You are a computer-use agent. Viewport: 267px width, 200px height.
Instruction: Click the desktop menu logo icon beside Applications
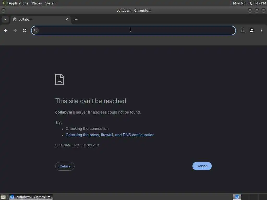pyautogui.click(x=5, y=3)
